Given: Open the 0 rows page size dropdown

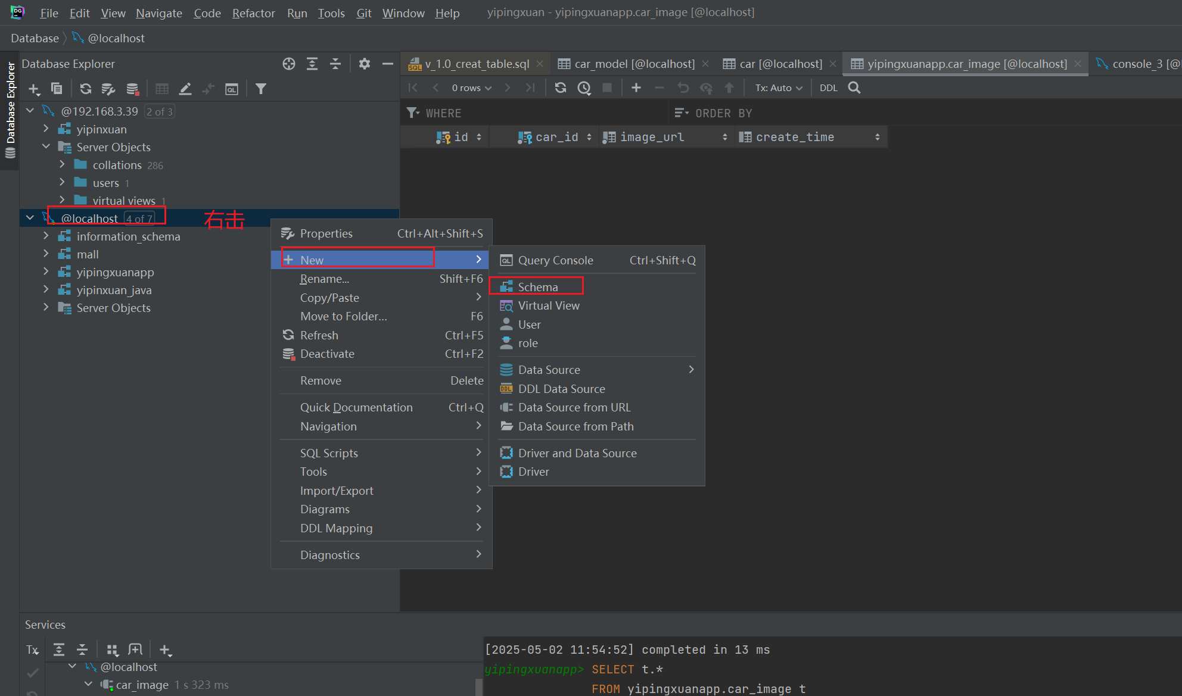Looking at the screenshot, I should point(471,88).
